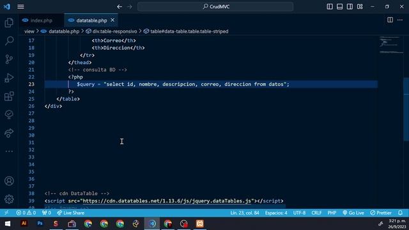
Task: Open XAMPP from taskbar
Action: pyautogui.click(x=200, y=224)
